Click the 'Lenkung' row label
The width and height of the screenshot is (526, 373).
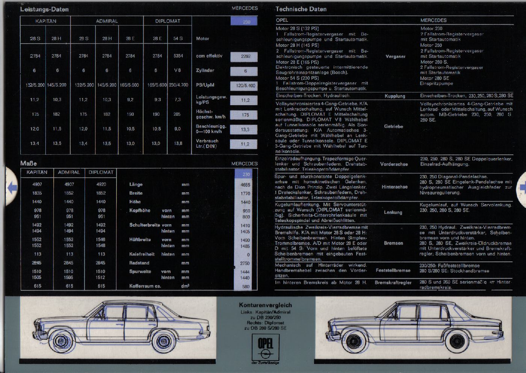pyautogui.click(x=393, y=212)
